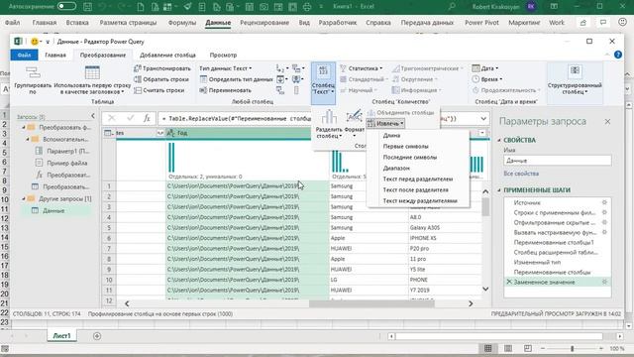Confirm formula with the checkmark icon
Viewport: 634px width, 357px height.
point(130,118)
